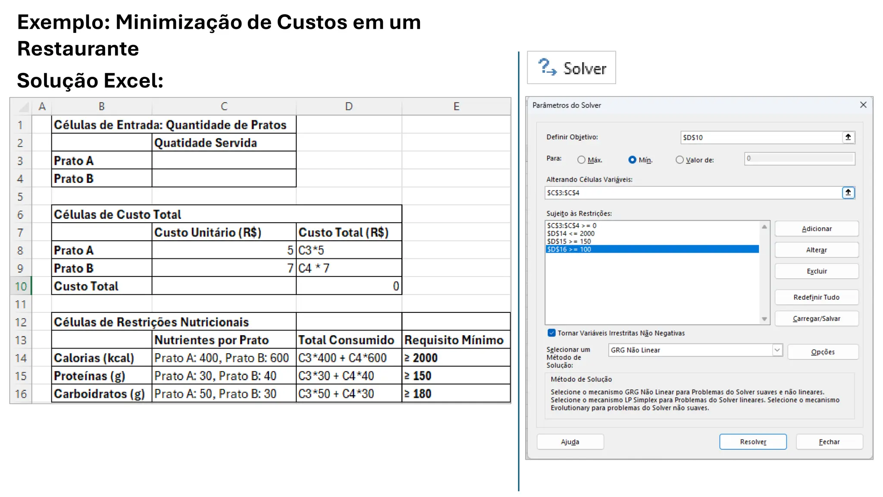Screen dimensions: 883x497
Task: Click the Carregar/Salvar button
Action: [817, 318]
